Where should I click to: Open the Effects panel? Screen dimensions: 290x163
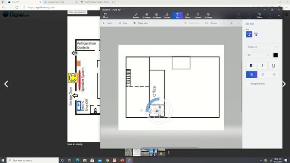pyautogui.click(x=188, y=15)
